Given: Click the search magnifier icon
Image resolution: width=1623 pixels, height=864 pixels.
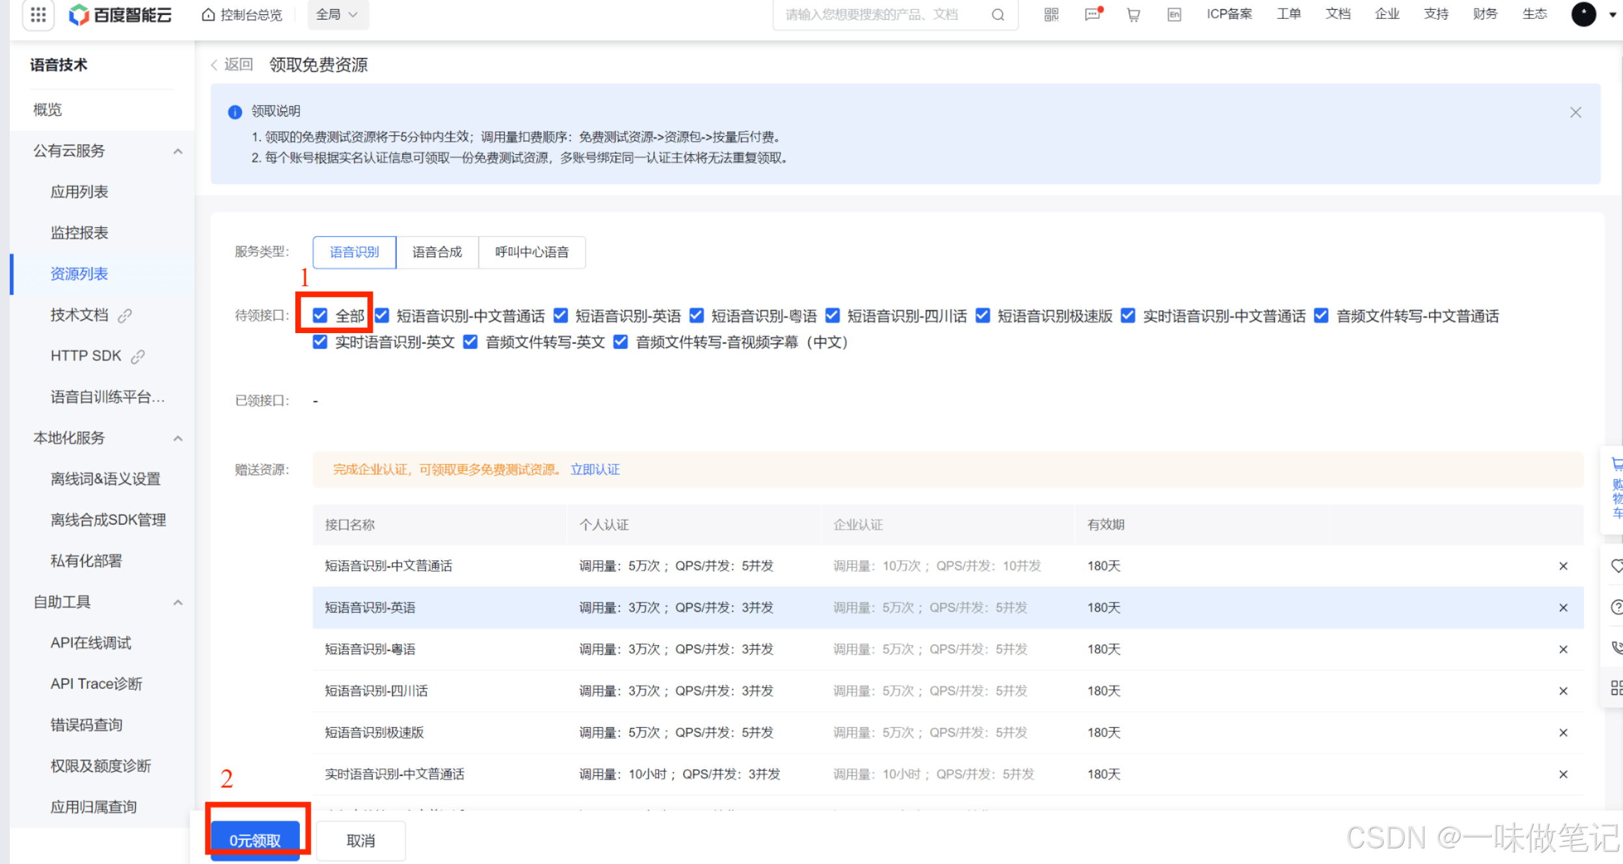Looking at the screenshot, I should tap(998, 14).
